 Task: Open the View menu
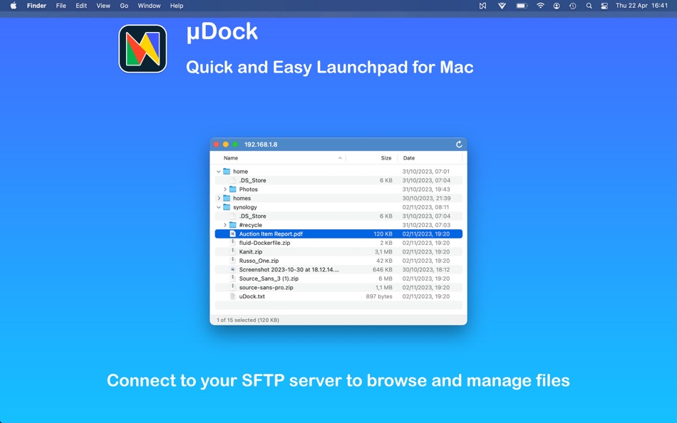103,6
